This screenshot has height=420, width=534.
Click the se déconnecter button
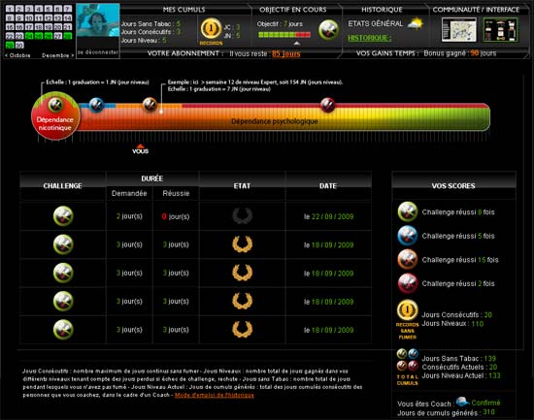(98, 52)
